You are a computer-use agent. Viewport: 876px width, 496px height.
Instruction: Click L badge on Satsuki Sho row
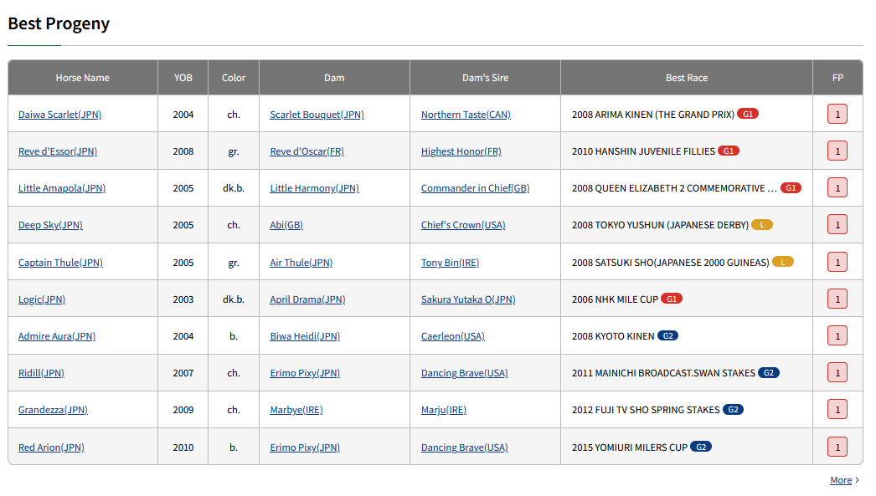tap(783, 262)
